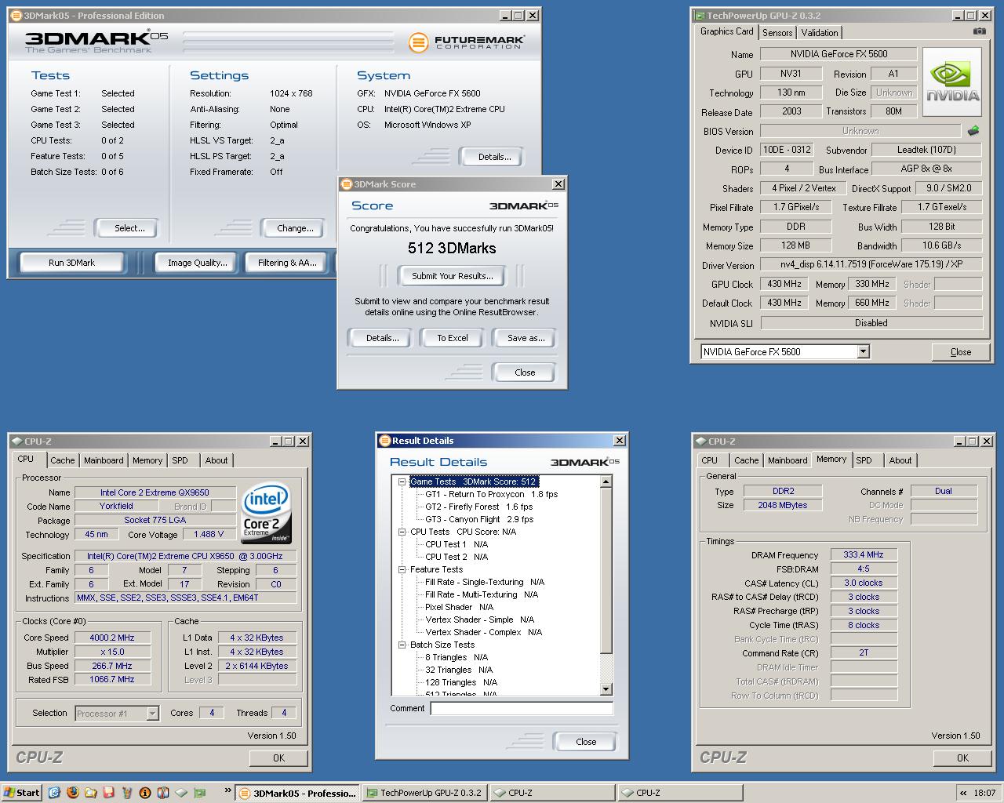This screenshot has height=803, width=1004.
Task: Click the Result Details scrollbar down arrow
Action: click(x=606, y=689)
